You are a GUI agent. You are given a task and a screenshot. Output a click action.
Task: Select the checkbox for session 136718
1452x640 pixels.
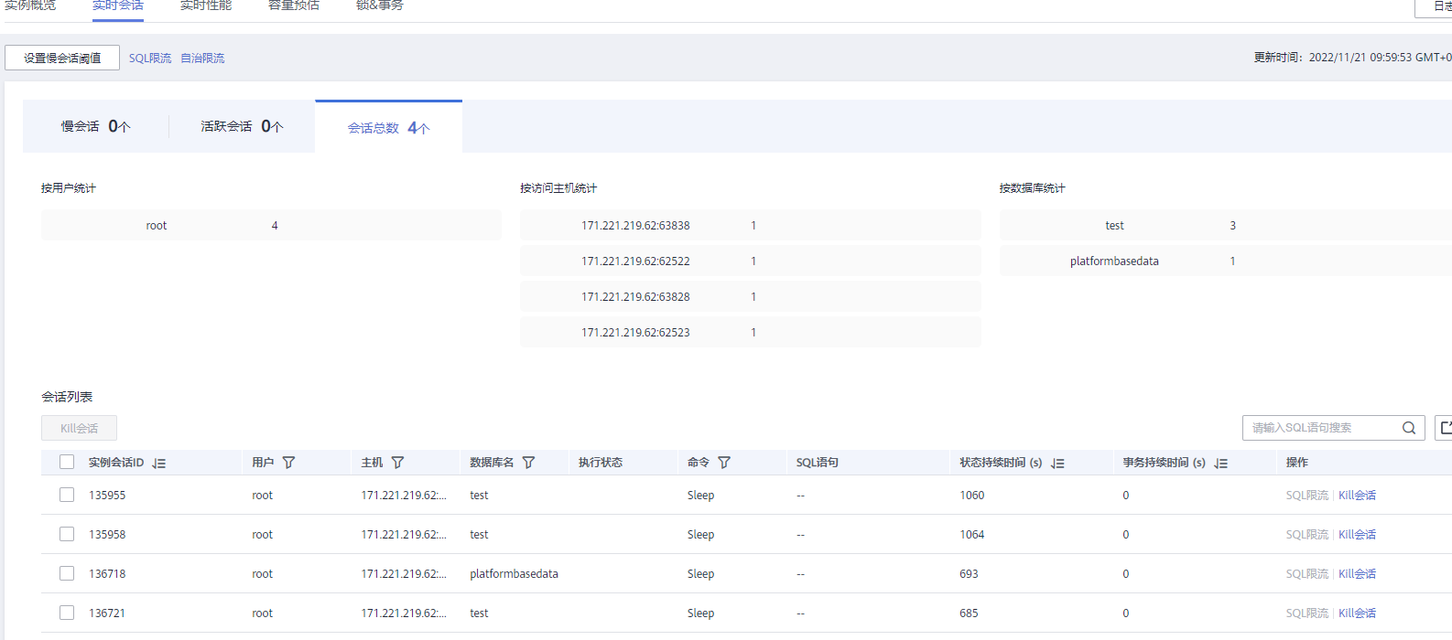pyautogui.click(x=67, y=573)
